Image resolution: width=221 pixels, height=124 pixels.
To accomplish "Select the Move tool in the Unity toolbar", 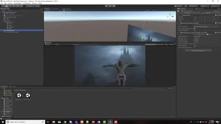I will (7, 6).
